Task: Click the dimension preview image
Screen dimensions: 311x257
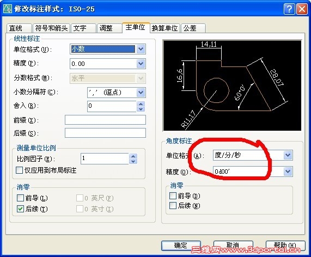Action: (232, 85)
